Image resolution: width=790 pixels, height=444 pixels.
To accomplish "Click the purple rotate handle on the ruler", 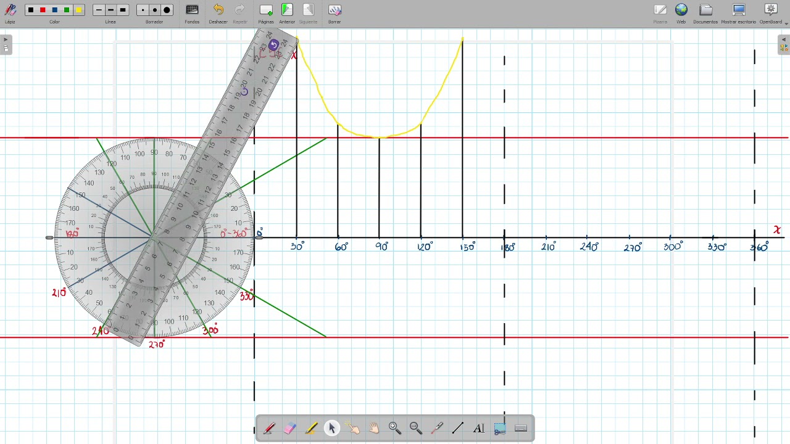I will click(273, 44).
